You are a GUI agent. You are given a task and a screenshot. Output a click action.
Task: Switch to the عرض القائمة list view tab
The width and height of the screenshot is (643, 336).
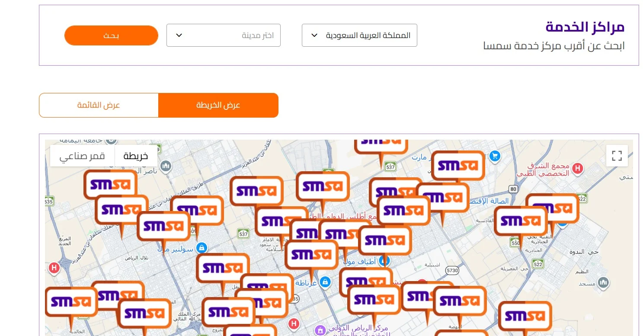[x=99, y=105]
